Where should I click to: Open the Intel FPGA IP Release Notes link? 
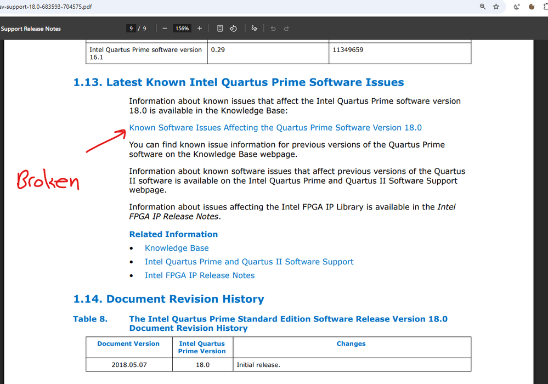click(x=200, y=275)
